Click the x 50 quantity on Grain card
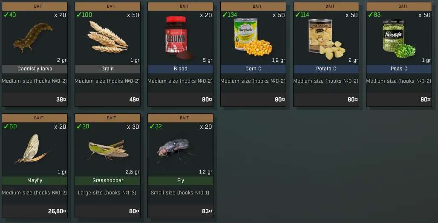Screen dimensions: 438x223 (133, 15)
